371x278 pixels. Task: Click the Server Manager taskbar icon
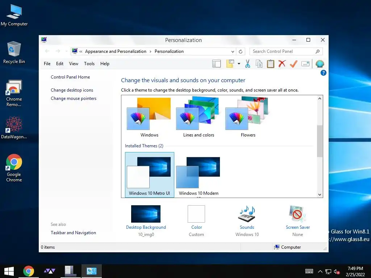click(x=70, y=271)
